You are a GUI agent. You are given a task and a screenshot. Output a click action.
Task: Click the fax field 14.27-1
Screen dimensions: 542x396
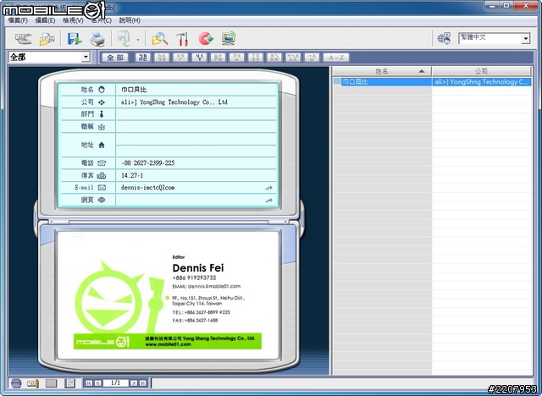[x=196, y=175]
